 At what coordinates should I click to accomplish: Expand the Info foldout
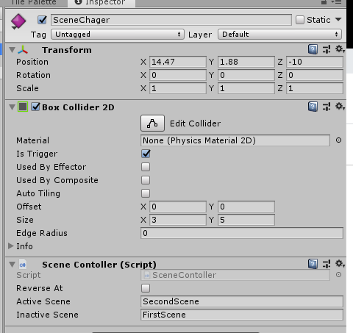tap(10, 246)
